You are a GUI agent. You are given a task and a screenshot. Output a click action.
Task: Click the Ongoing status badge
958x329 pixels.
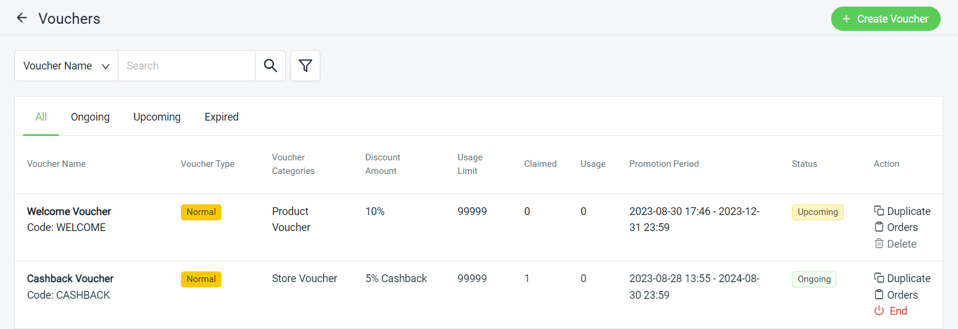[814, 279]
